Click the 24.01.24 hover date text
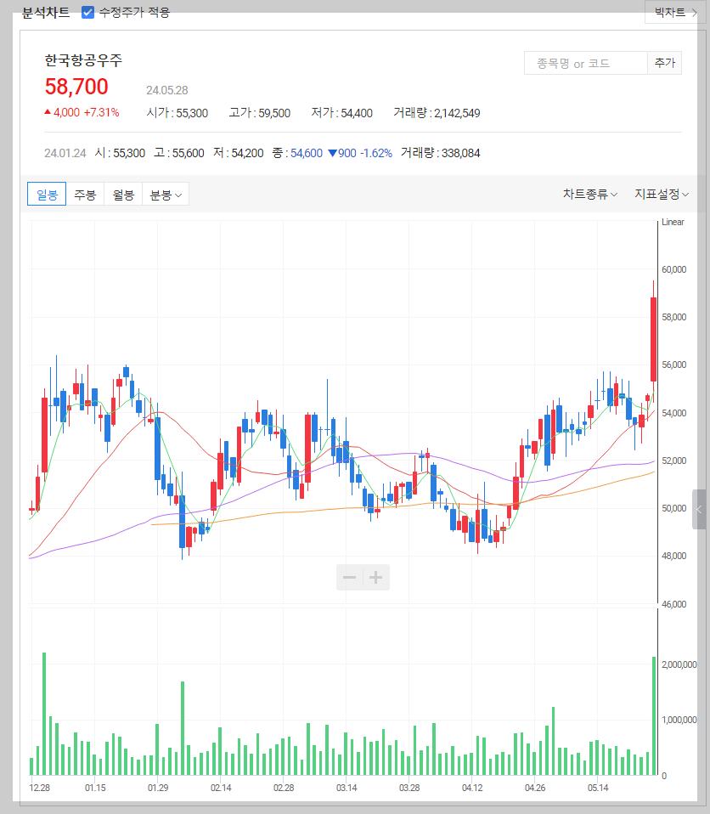The image size is (710, 814). pyautogui.click(x=65, y=153)
